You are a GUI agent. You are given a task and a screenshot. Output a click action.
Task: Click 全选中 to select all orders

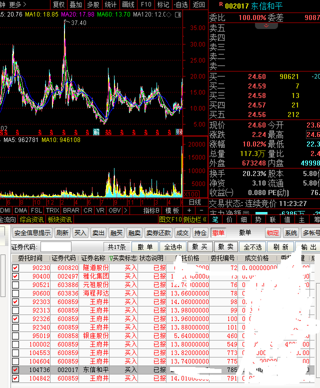pos(173,247)
